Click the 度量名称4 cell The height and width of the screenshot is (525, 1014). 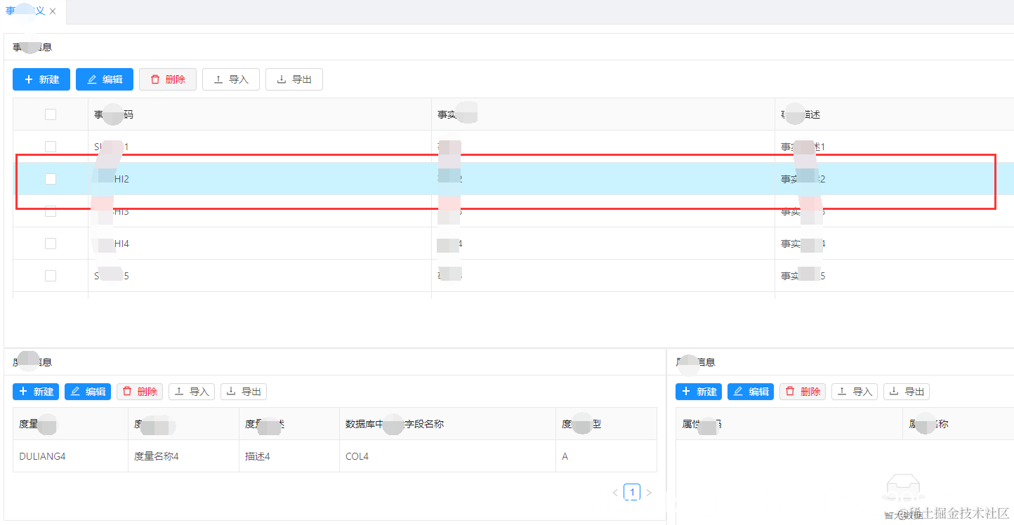(183, 456)
